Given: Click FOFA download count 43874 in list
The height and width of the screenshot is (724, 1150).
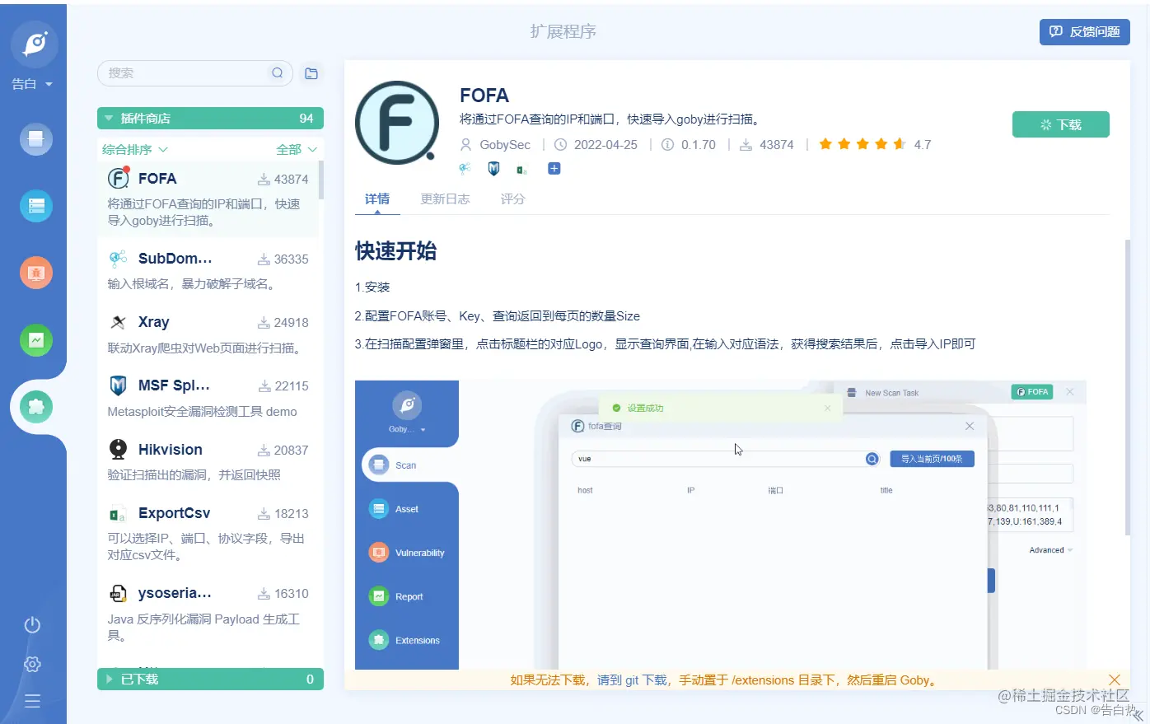Looking at the screenshot, I should tap(283, 179).
